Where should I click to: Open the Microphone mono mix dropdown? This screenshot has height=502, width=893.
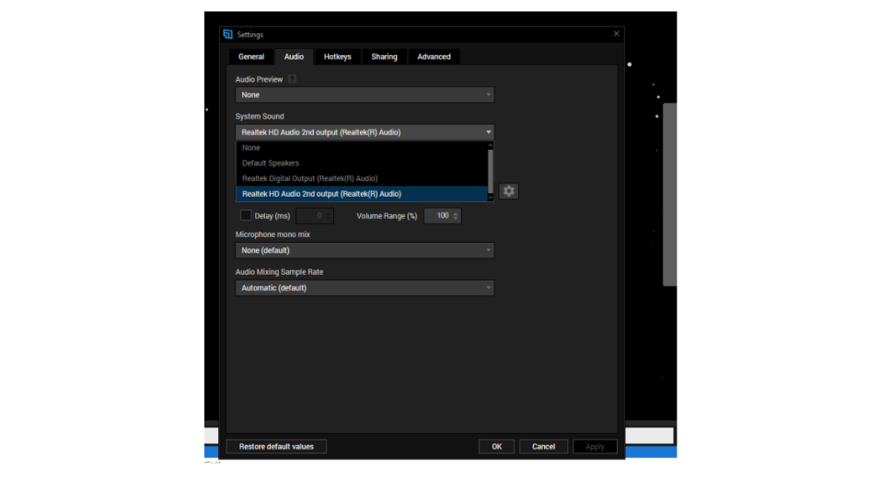365,250
